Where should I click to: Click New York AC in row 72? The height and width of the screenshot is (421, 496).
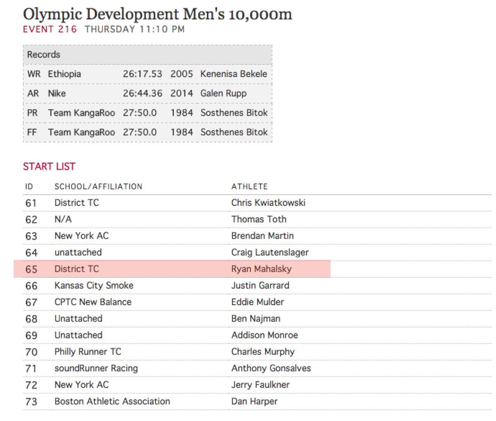81,385
